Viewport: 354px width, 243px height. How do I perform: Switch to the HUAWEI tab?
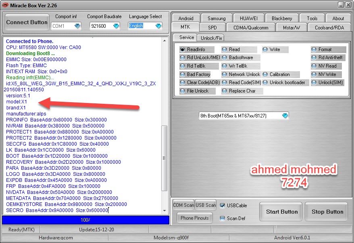(249, 18)
